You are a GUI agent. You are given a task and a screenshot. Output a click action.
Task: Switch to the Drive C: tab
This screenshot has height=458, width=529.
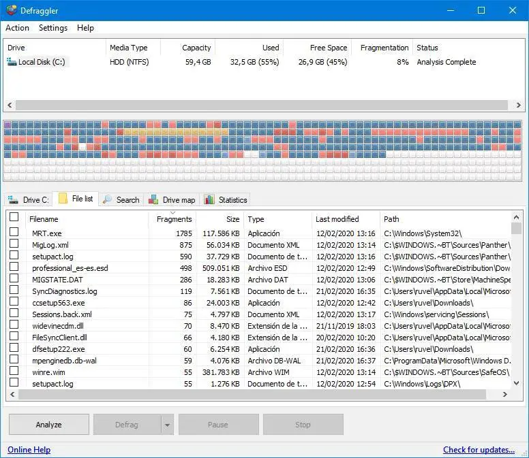pyautogui.click(x=29, y=199)
